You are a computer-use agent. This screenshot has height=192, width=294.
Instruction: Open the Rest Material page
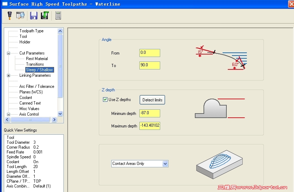37,59
